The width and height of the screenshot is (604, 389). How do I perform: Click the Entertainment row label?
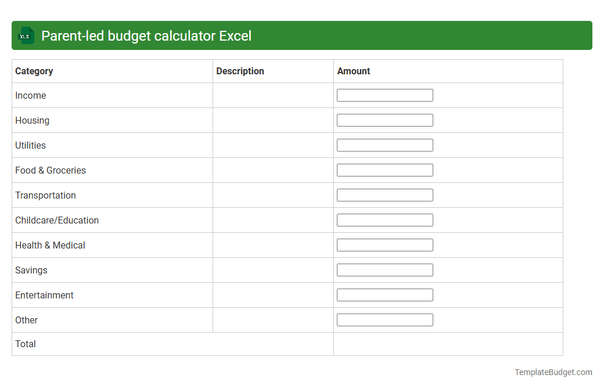44,295
